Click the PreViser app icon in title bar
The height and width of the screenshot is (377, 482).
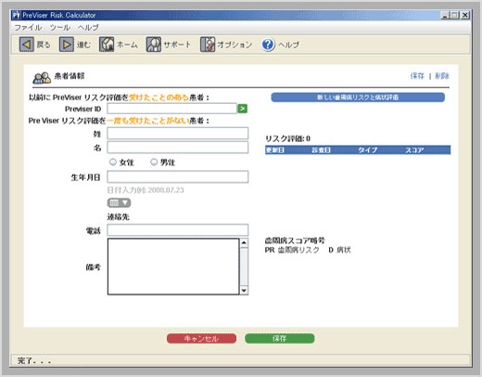(x=16, y=15)
